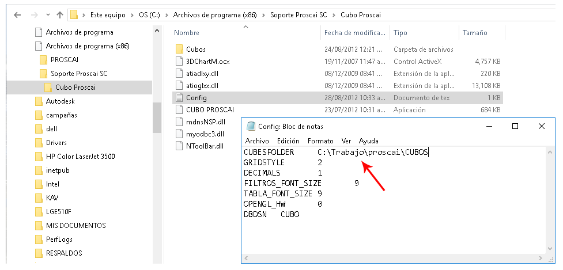
Task: Open the recent locations dropdown arrow
Action: [x=48, y=15]
